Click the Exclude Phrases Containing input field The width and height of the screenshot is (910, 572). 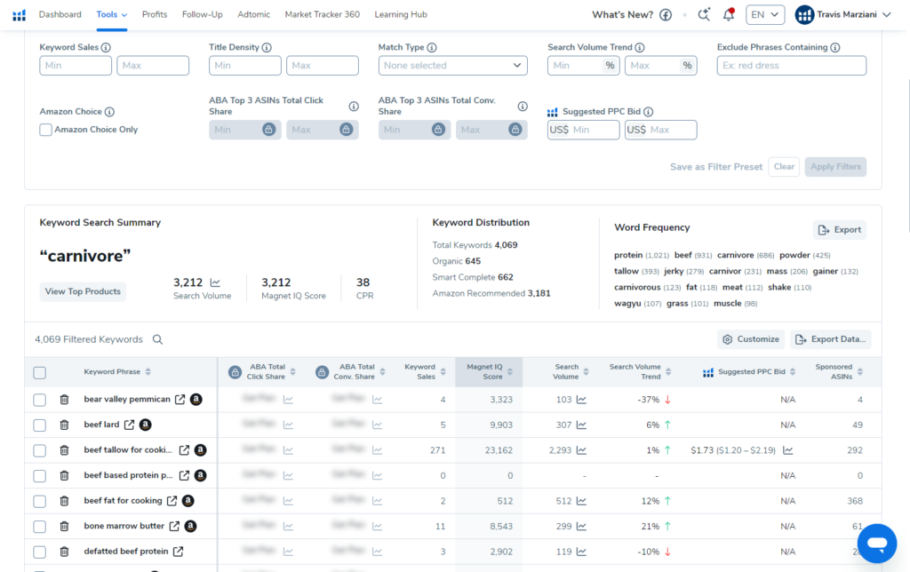click(x=791, y=66)
